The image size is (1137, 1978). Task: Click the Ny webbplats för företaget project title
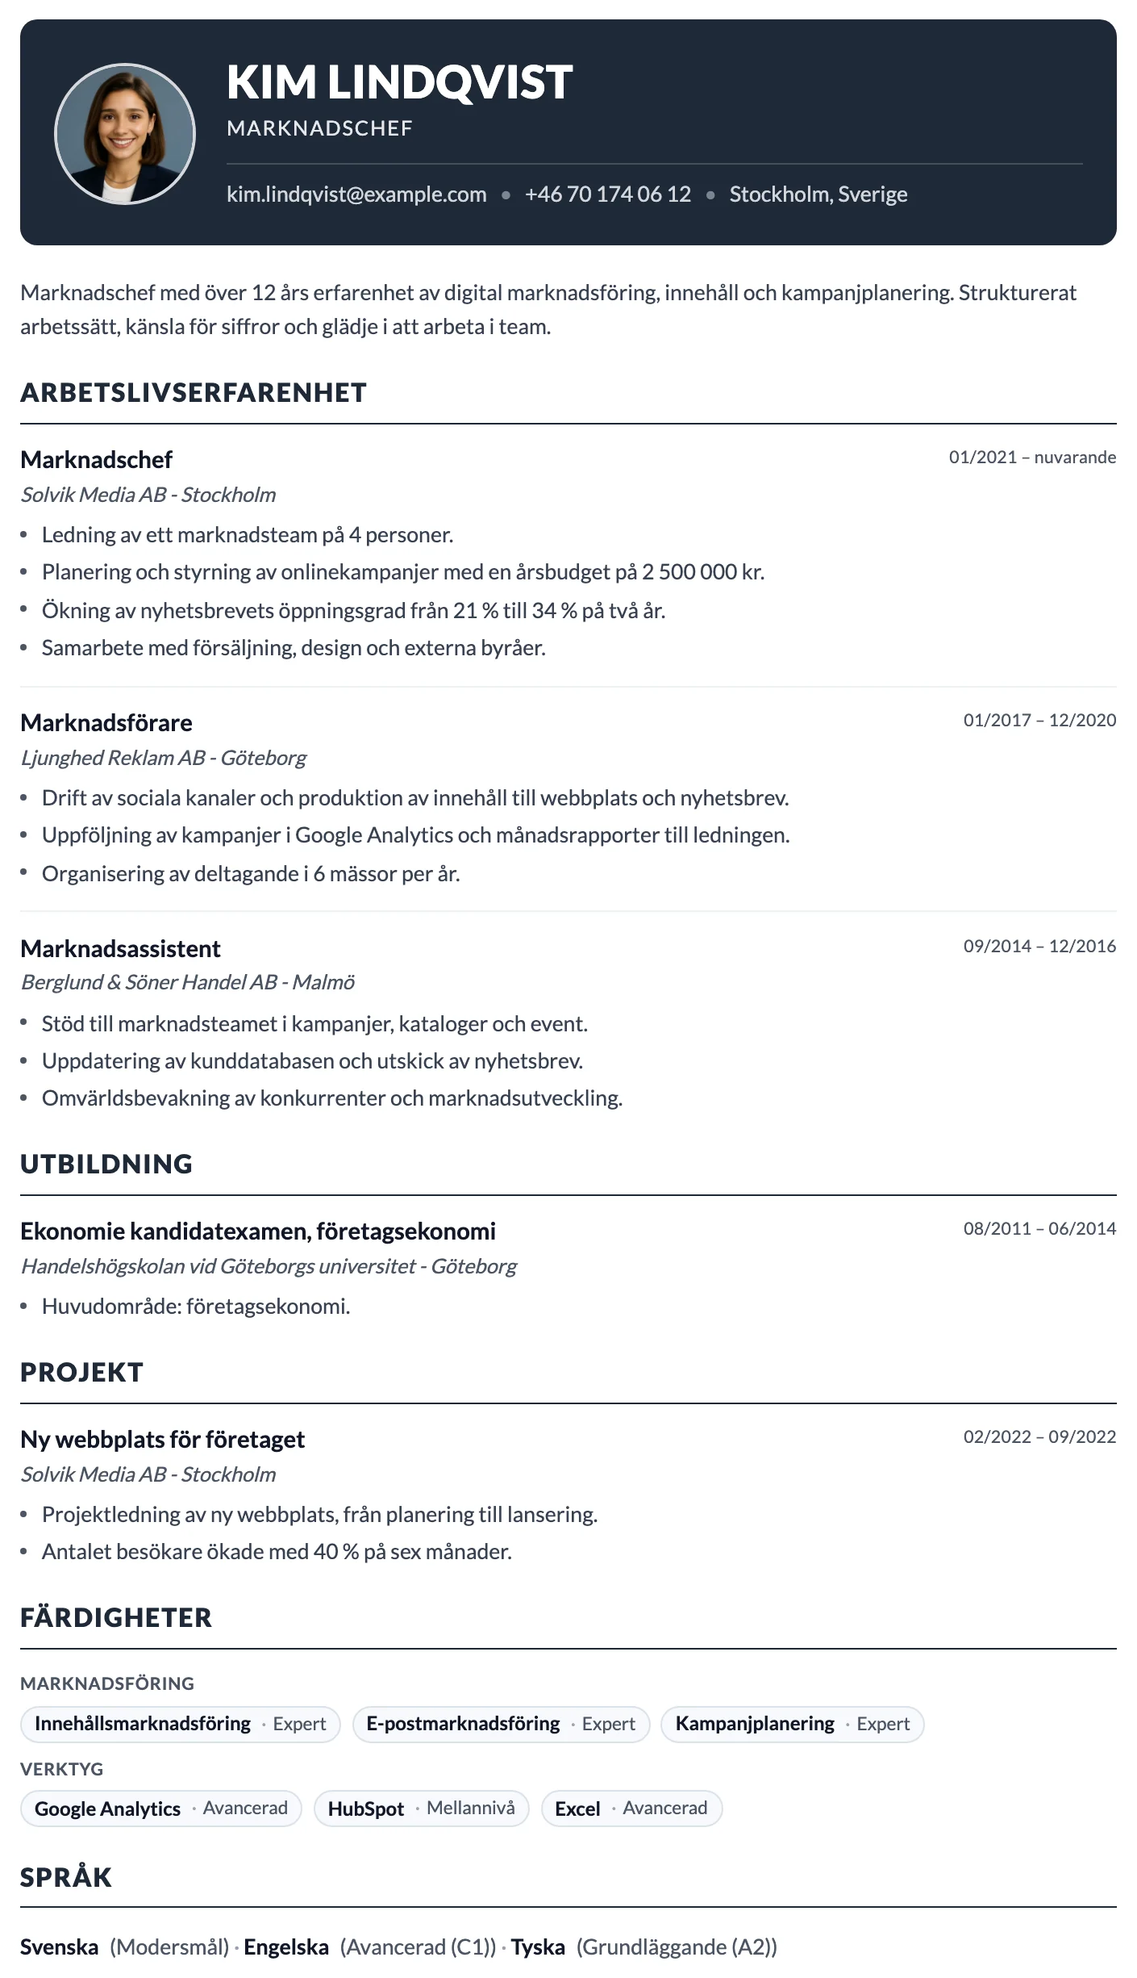pyautogui.click(x=163, y=1439)
